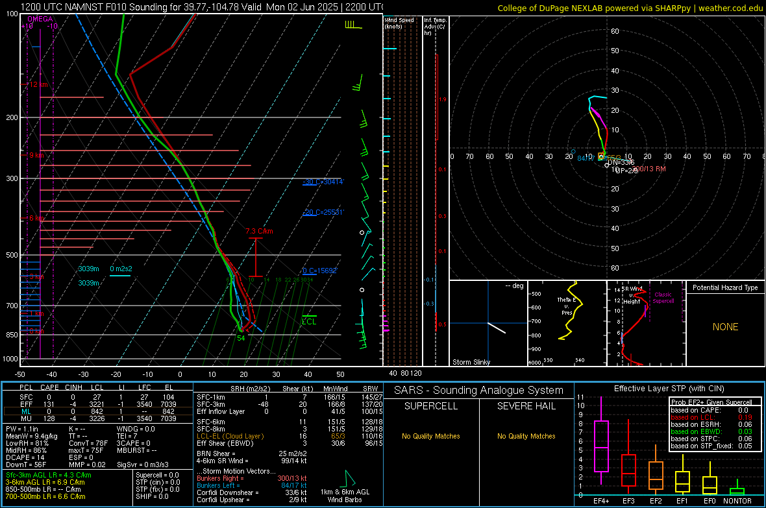Click No Quality Matches under SEVERE HAIL
Screen dimensions: 766x508
[x=526, y=436]
